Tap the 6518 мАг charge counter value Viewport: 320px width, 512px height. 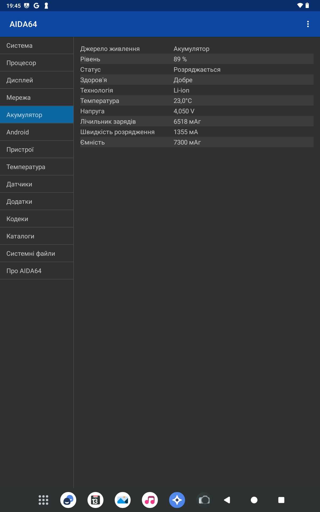[187, 122]
